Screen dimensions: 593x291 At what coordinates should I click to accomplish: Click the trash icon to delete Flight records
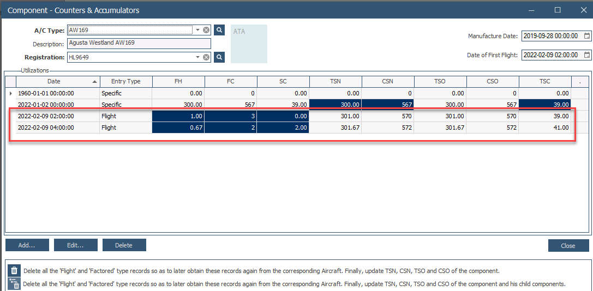click(x=15, y=271)
